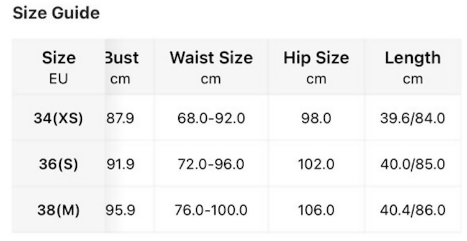The width and height of the screenshot is (467, 241).
Task: Select length value 40.4/86.0
Action: 413,210
